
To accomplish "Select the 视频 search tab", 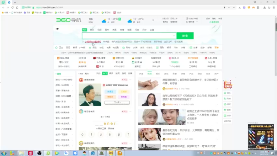I will [99, 30].
